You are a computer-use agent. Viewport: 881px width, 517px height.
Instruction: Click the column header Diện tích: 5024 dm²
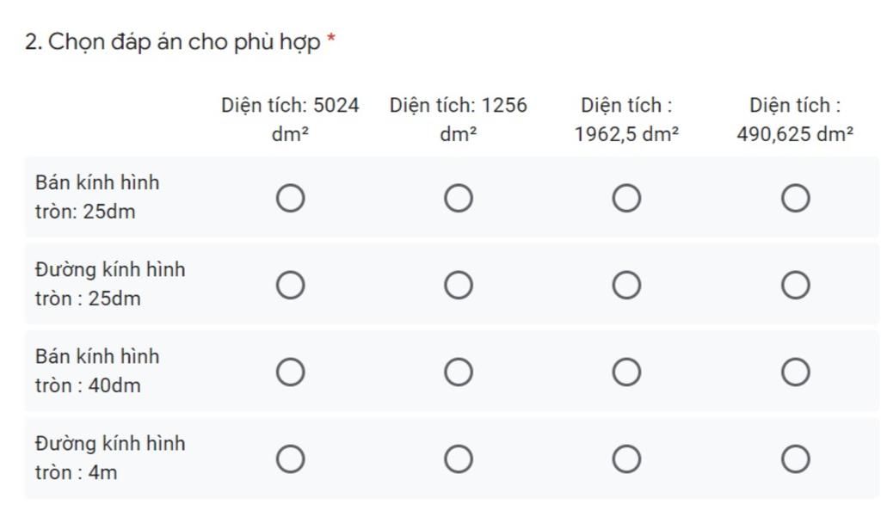(290, 120)
